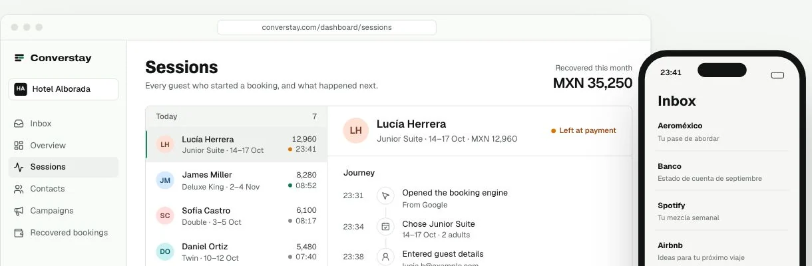Click the MXN 35,250 recovered amount
The image size is (812, 266).
592,83
